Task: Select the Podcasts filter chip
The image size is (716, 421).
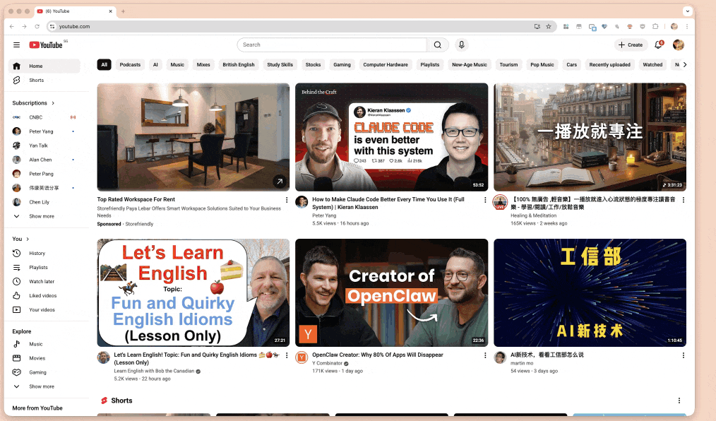Action: [130, 65]
